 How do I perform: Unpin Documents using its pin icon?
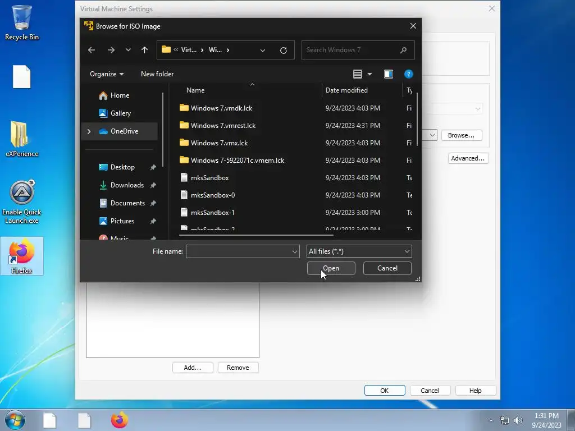(x=153, y=203)
